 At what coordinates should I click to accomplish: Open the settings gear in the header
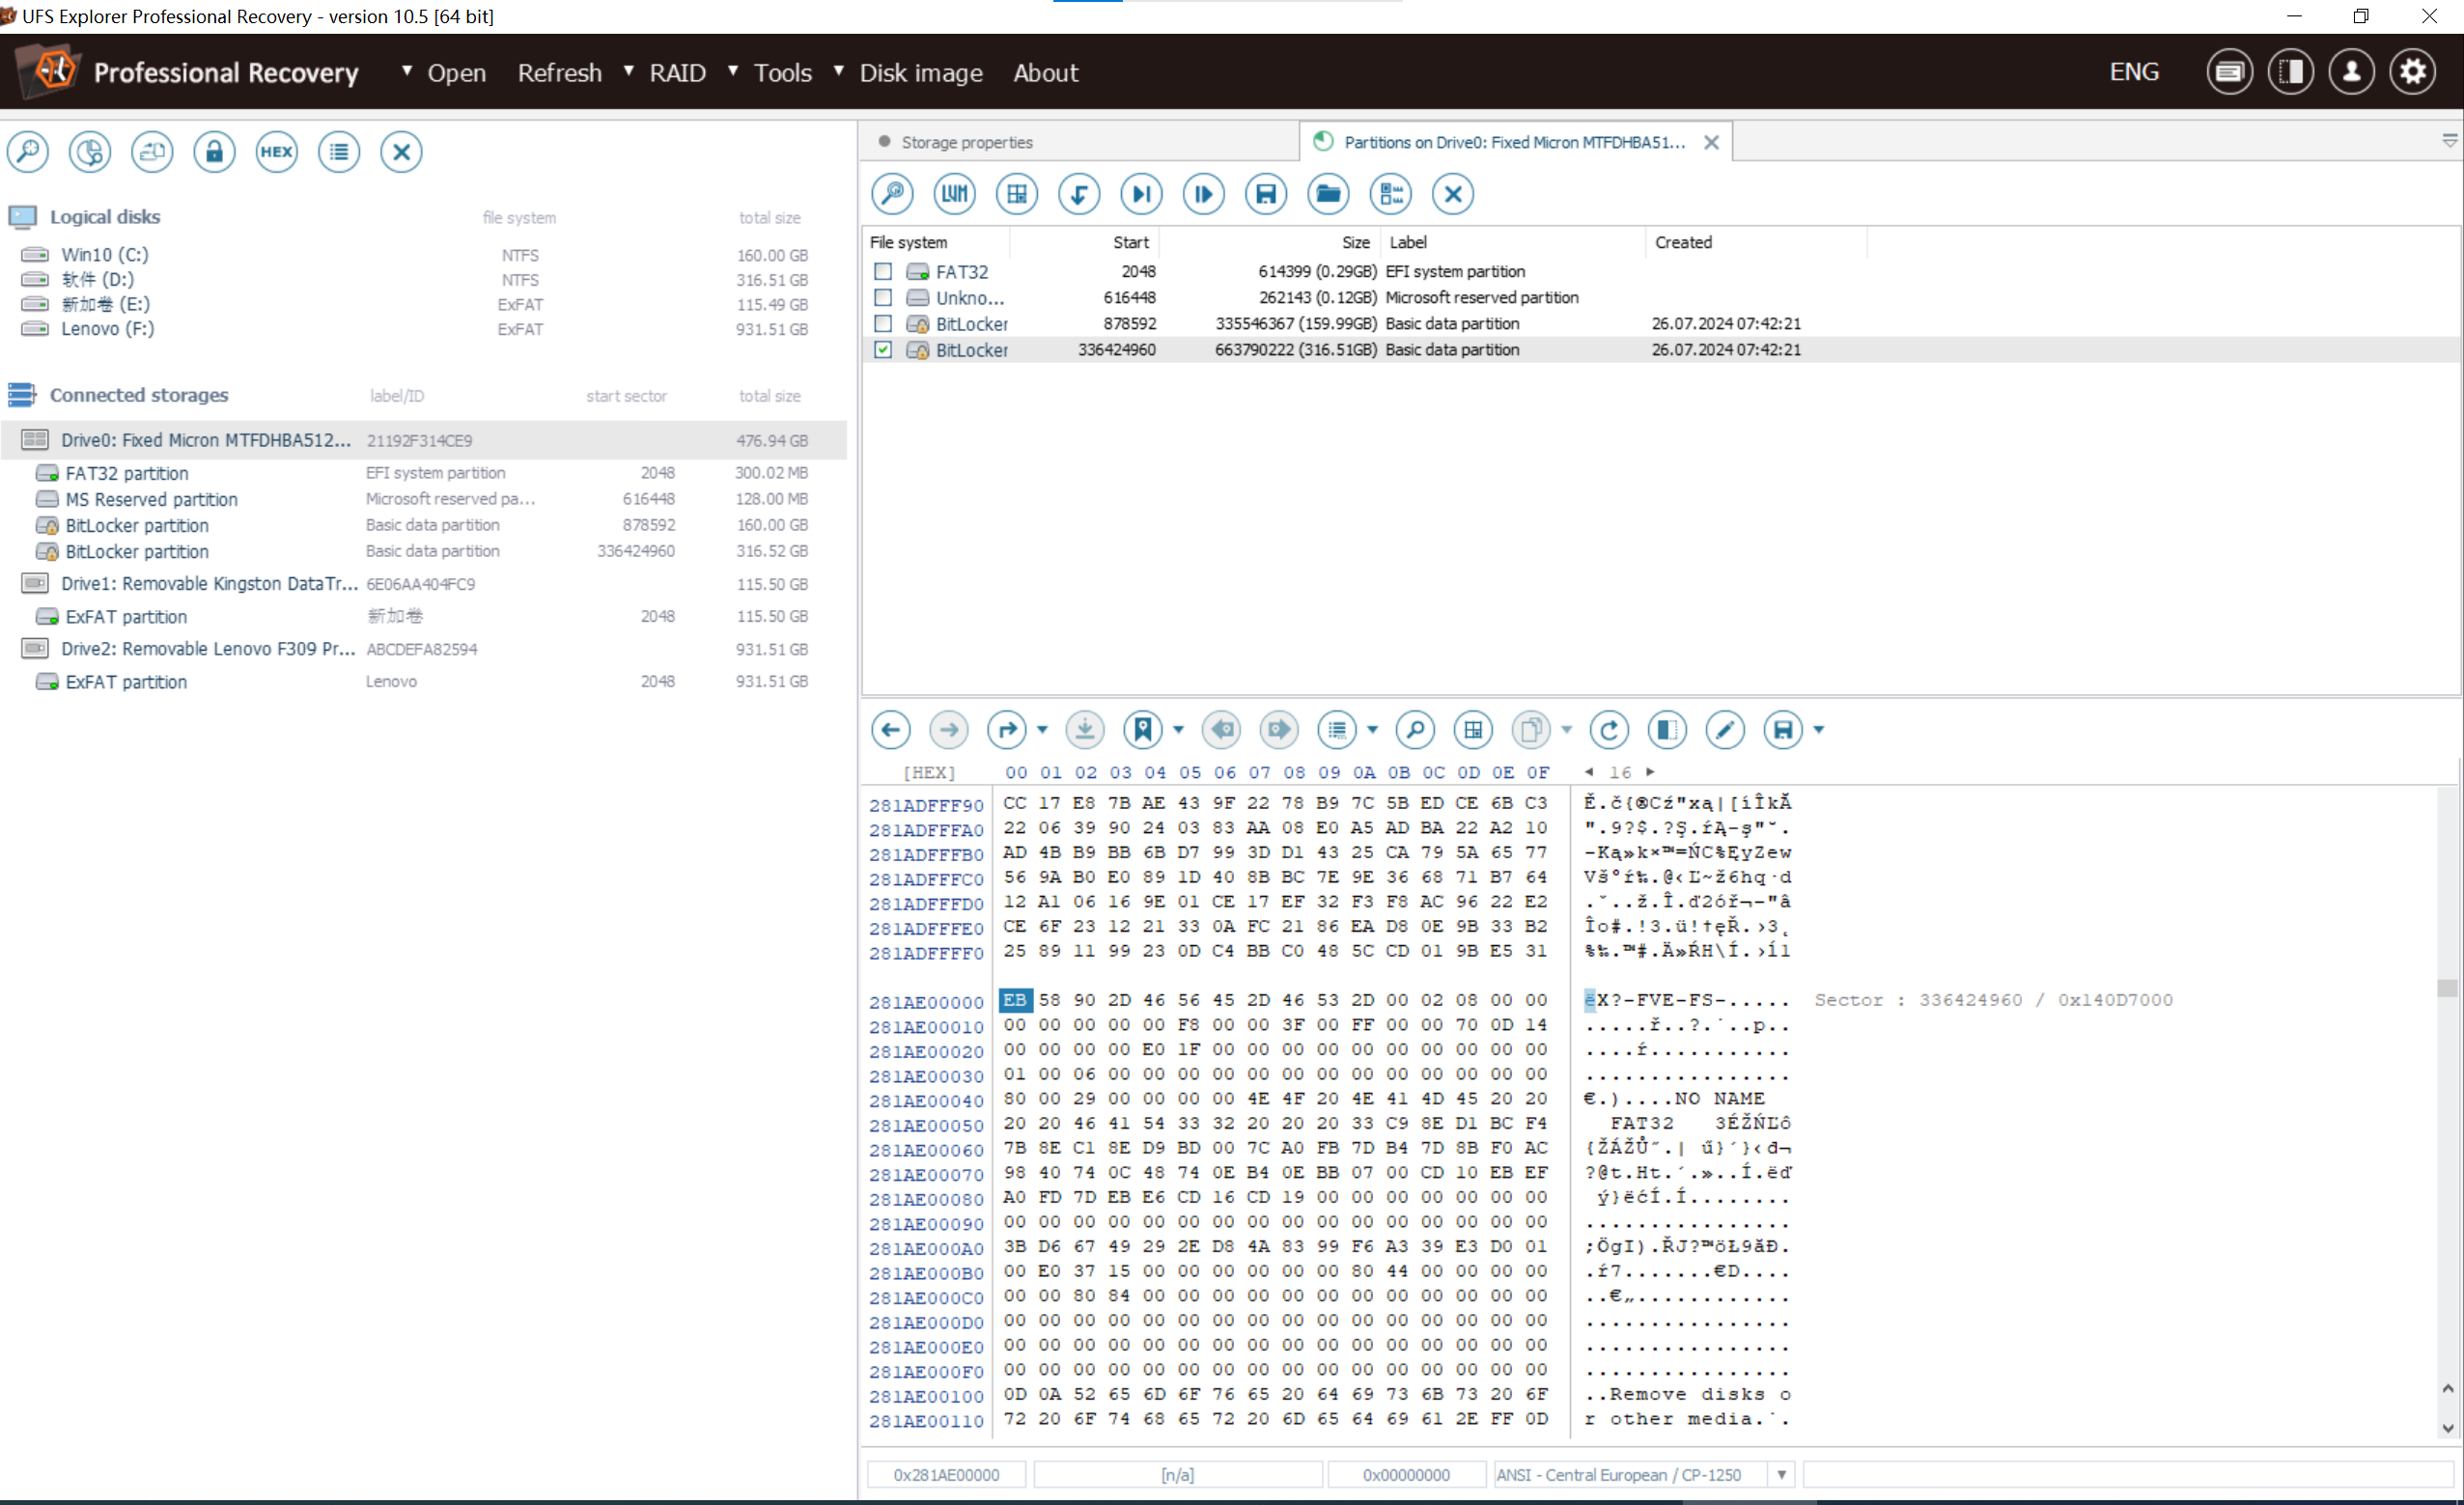[2412, 72]
